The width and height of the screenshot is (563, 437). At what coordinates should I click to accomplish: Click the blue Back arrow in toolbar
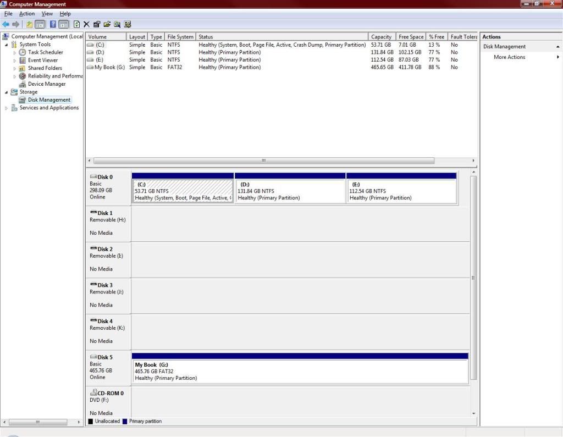coord(5,24)
